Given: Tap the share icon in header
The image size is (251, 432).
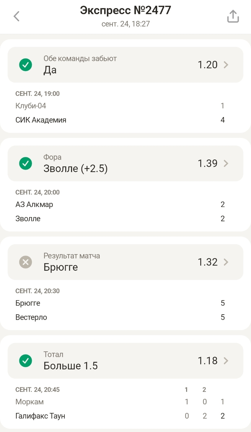Looking at the screenshot, I should coord(233,16).
